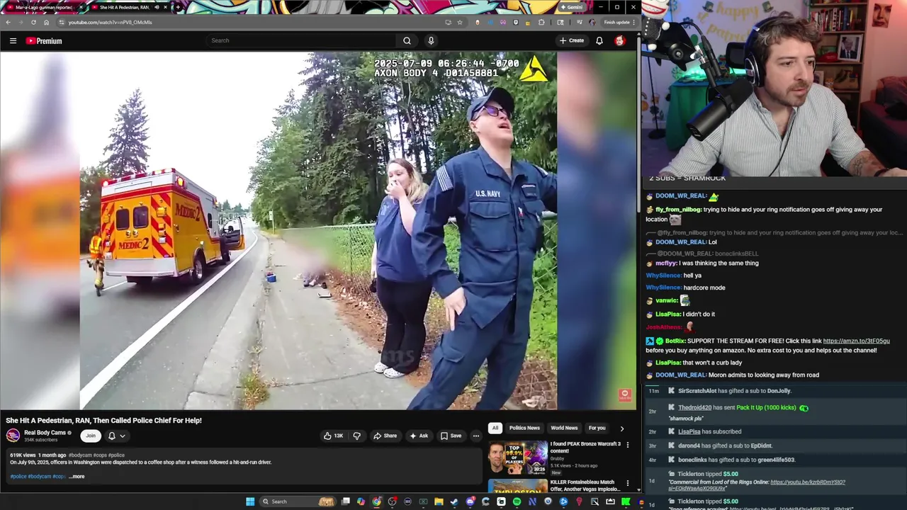Click the video player to pause
The height and width of the screenshot is (510, 907).
(x=318, y=230)
